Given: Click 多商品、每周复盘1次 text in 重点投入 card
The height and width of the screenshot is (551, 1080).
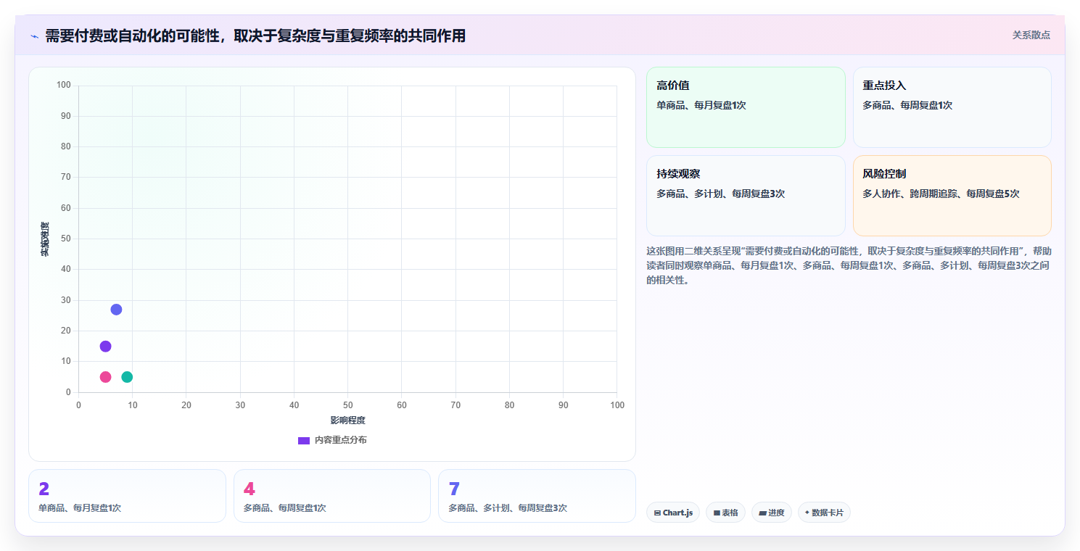Looking at the screenshot, I should (907, 105).
